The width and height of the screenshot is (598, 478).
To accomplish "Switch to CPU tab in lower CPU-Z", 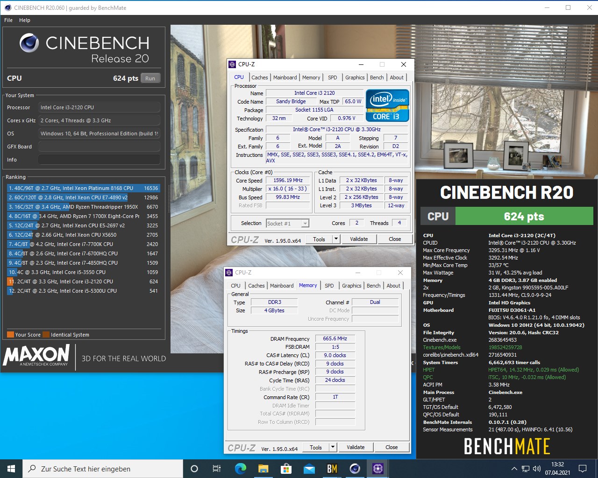I will click(x=235, y=286).
